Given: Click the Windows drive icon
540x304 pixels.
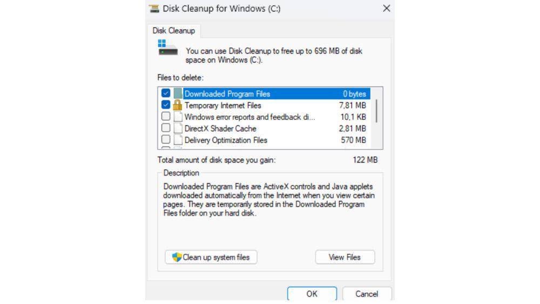Looking at the screenshot, I should [168, 48].
